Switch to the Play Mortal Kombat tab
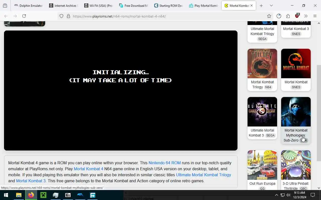The height and width of the screenshot is (200, 321). (204, 5)
